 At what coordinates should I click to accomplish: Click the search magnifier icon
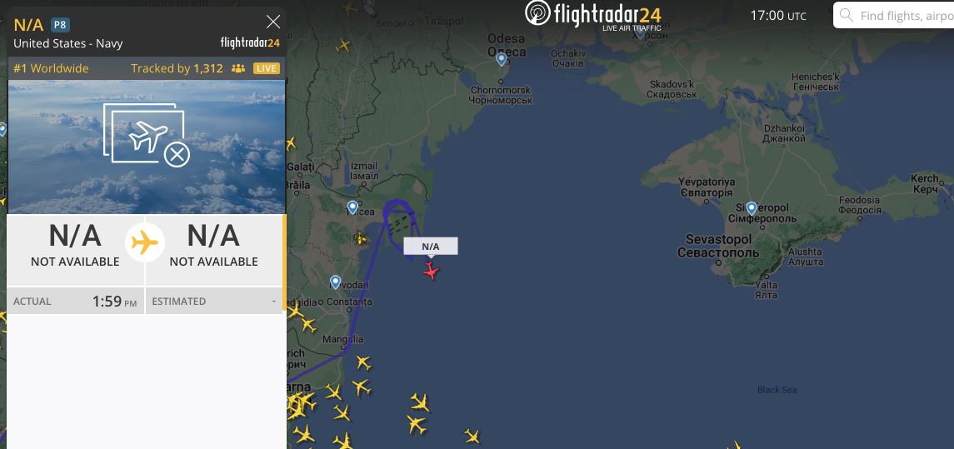coord(847,15)
